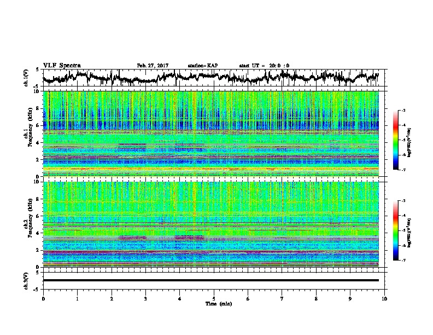
Task: Click the "-7" label on ch.2 colorbar
Action: pyautogui.click(x=403, y=260)
